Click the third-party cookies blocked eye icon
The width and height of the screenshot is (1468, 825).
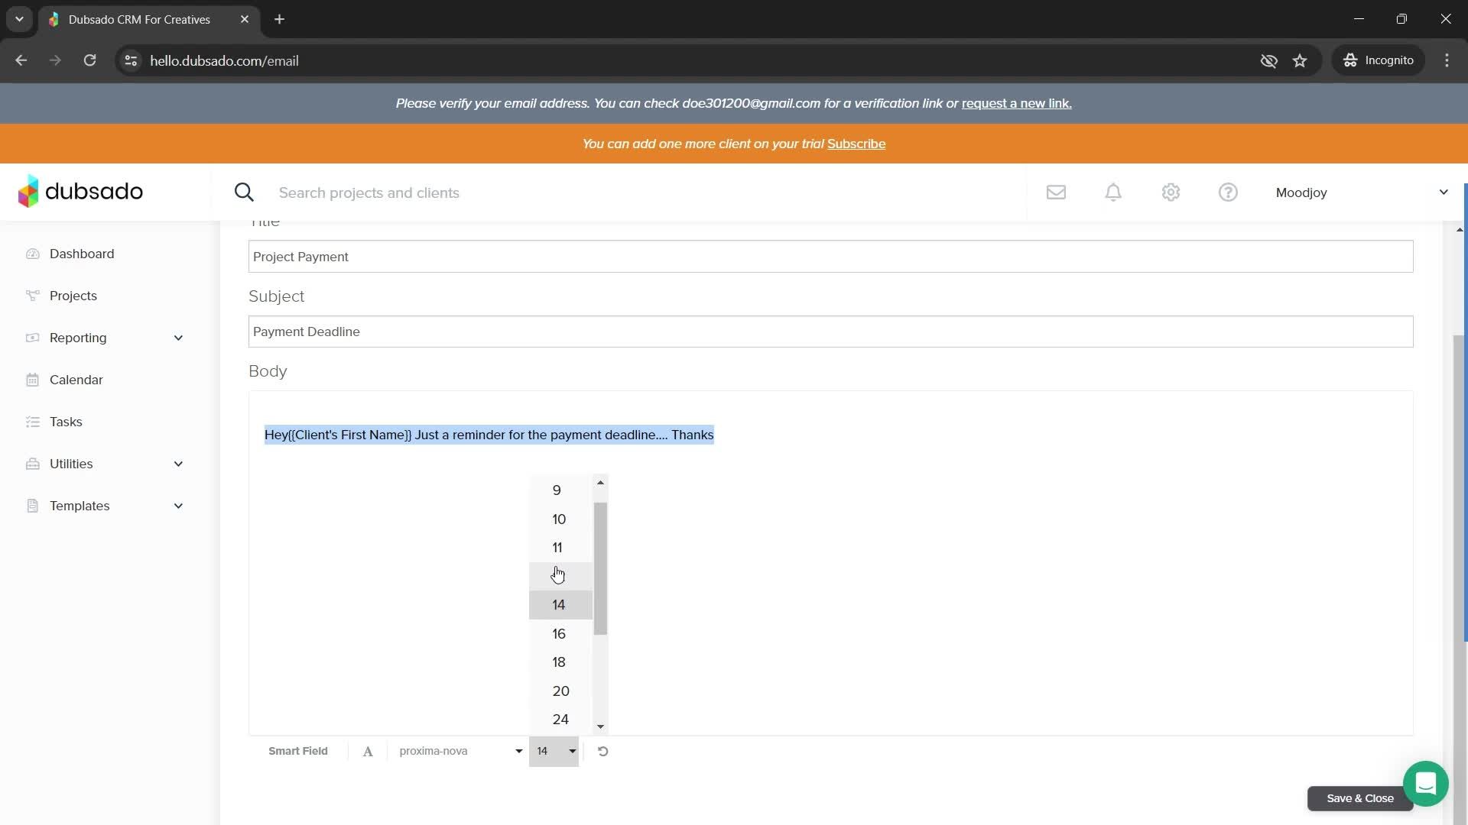[x=1268, y=60]
